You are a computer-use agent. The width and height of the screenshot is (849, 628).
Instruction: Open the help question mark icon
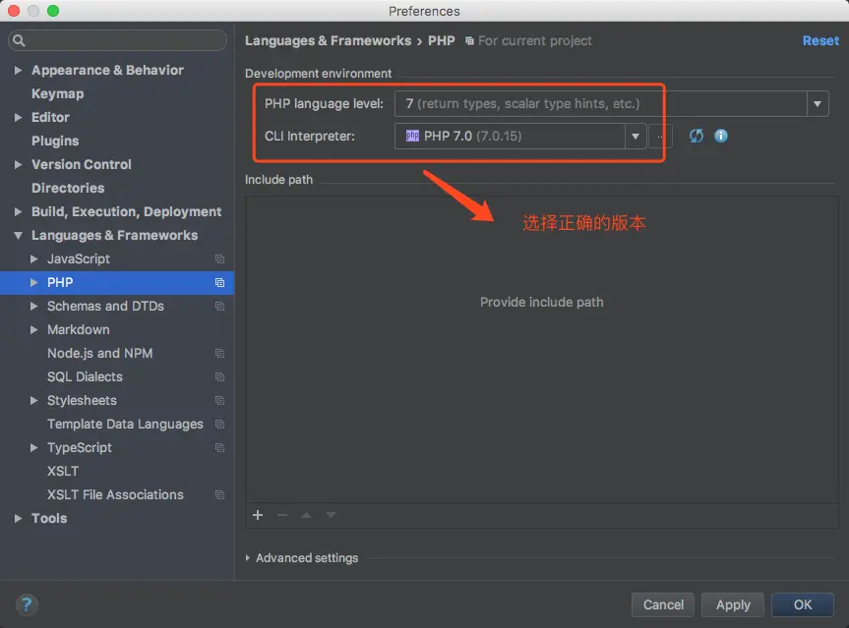coord(27,604)
